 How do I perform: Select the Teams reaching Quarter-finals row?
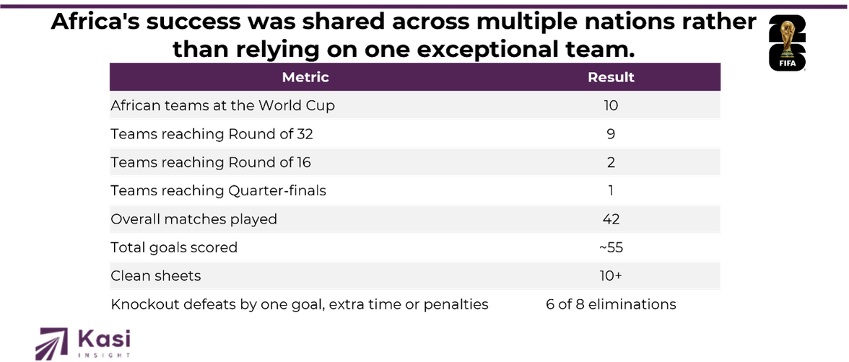tap(414, 191)
